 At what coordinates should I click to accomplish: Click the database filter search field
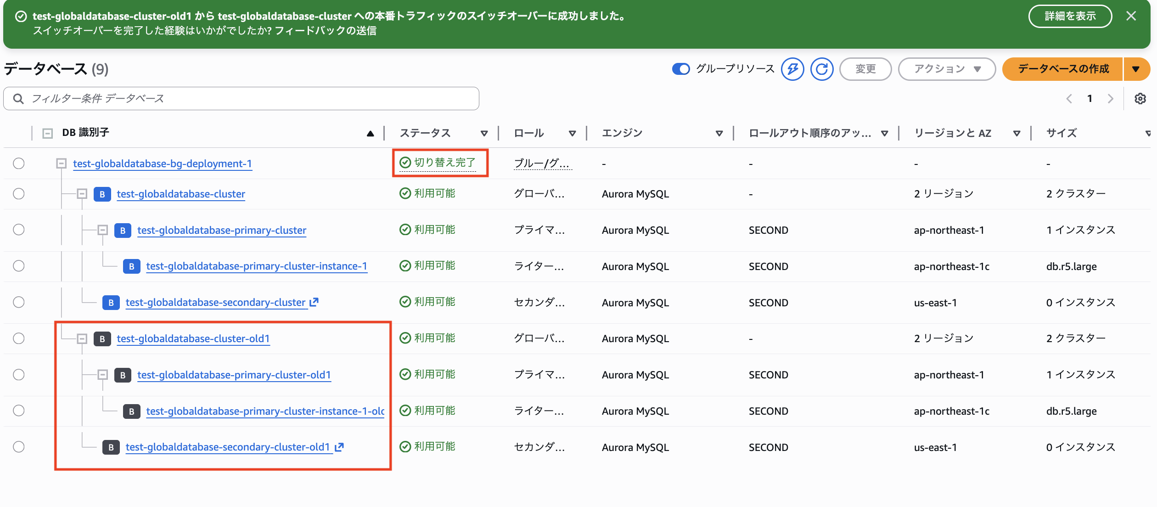click(x=241, y=99)
